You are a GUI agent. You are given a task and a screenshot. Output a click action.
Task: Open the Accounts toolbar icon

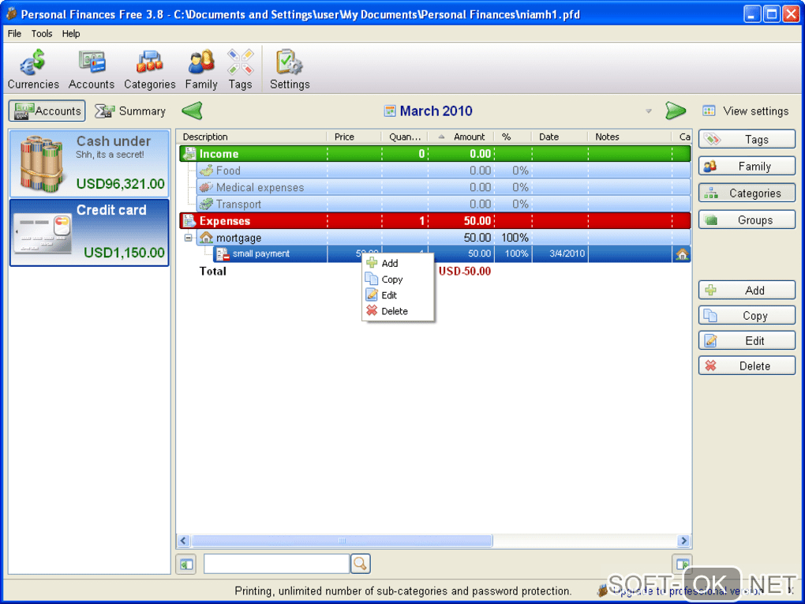(x=92, y=69)
